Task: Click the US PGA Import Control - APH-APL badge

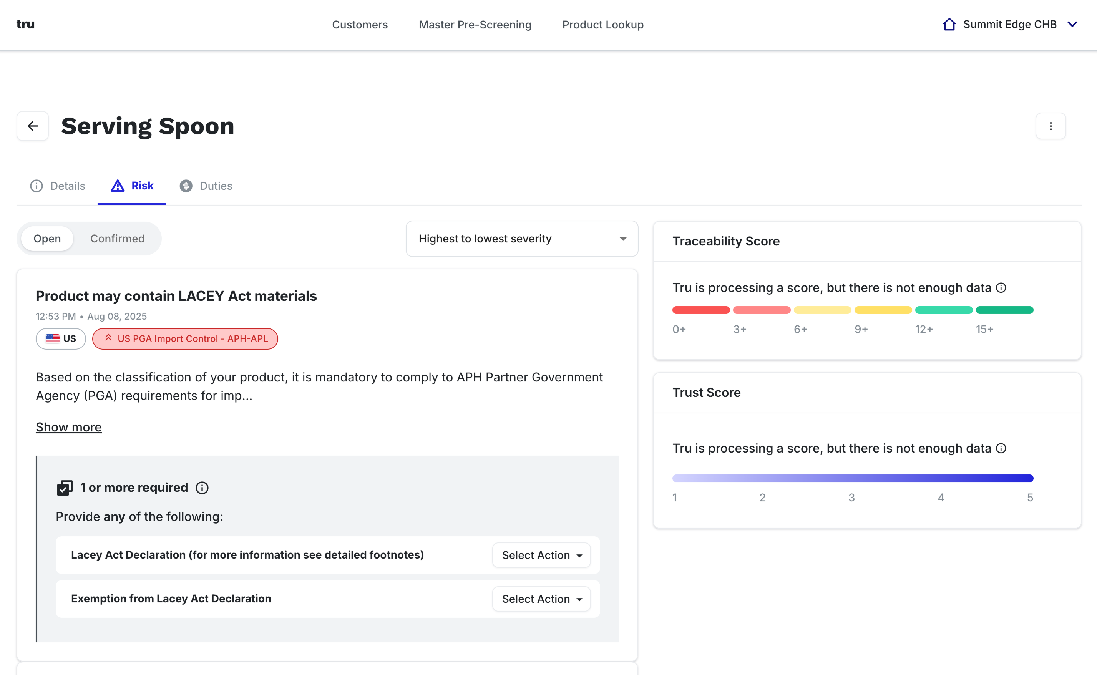Action: point(185,338)
